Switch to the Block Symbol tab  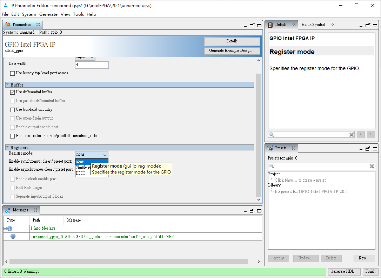(x=313, y=25)
